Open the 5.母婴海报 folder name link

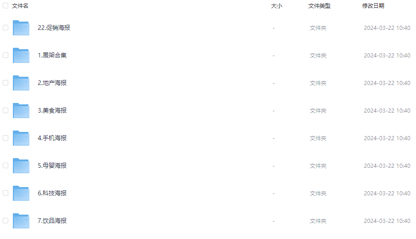[52, 165]
